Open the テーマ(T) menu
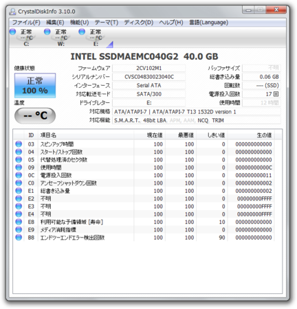The height and width of the screenshot is (309, 297). tap(107, 23)
